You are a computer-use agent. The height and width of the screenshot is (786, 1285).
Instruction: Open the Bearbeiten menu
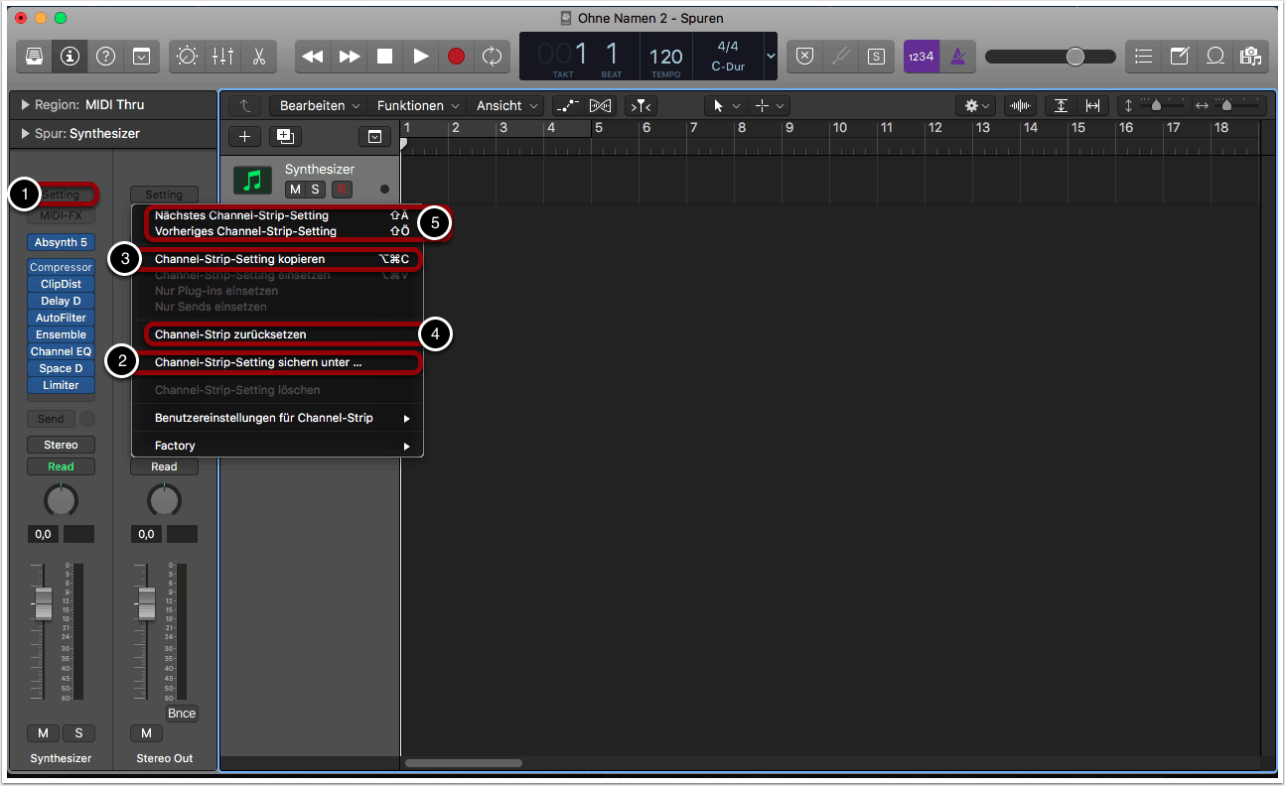point(318,105)
